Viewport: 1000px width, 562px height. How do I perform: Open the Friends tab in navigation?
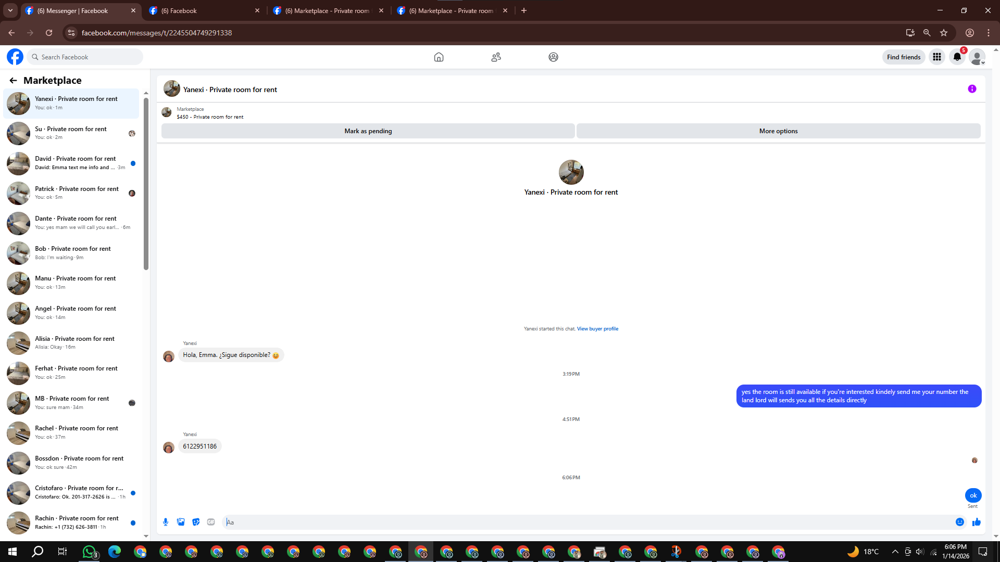pos(496,57)
